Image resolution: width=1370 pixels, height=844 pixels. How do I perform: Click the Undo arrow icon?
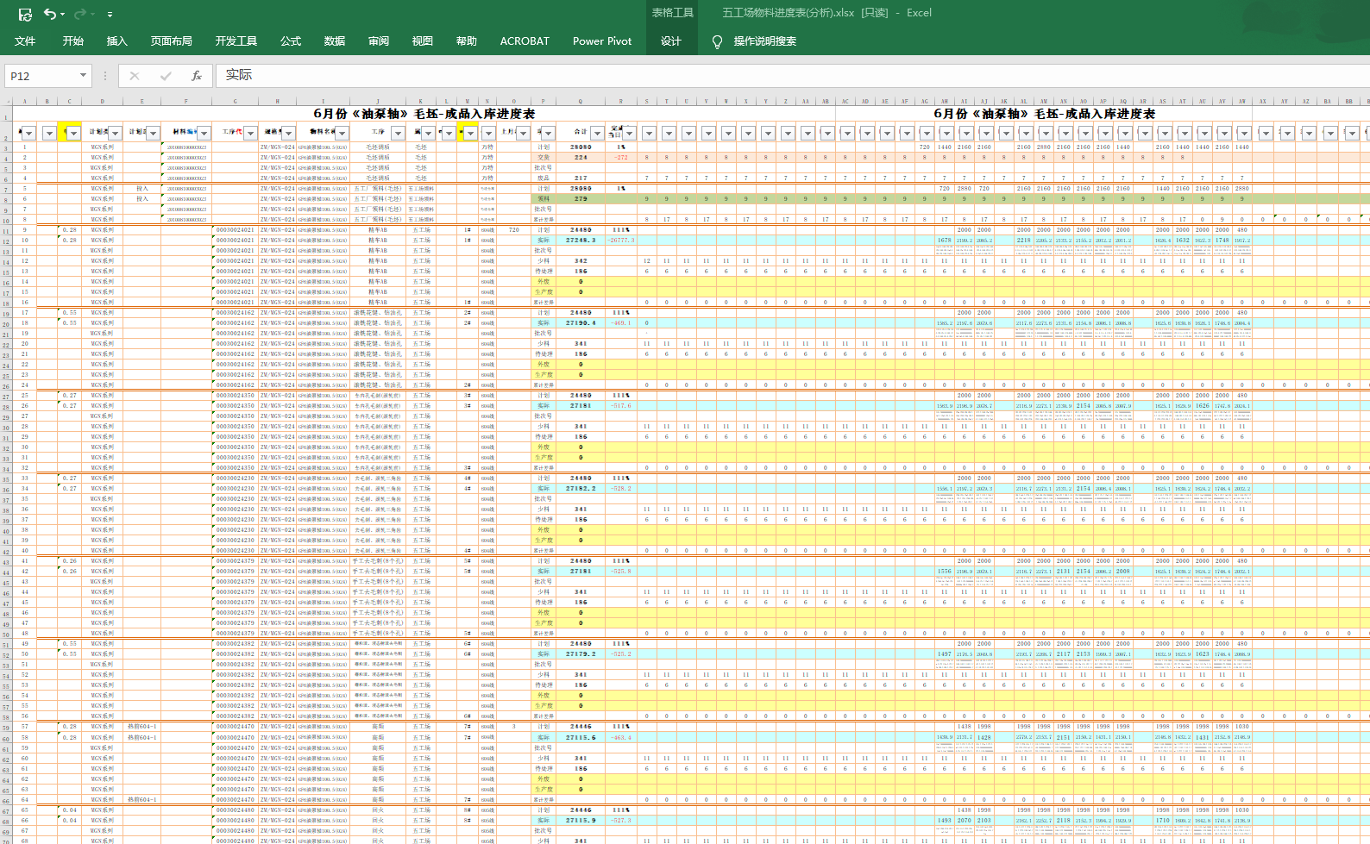coord(49,14)
